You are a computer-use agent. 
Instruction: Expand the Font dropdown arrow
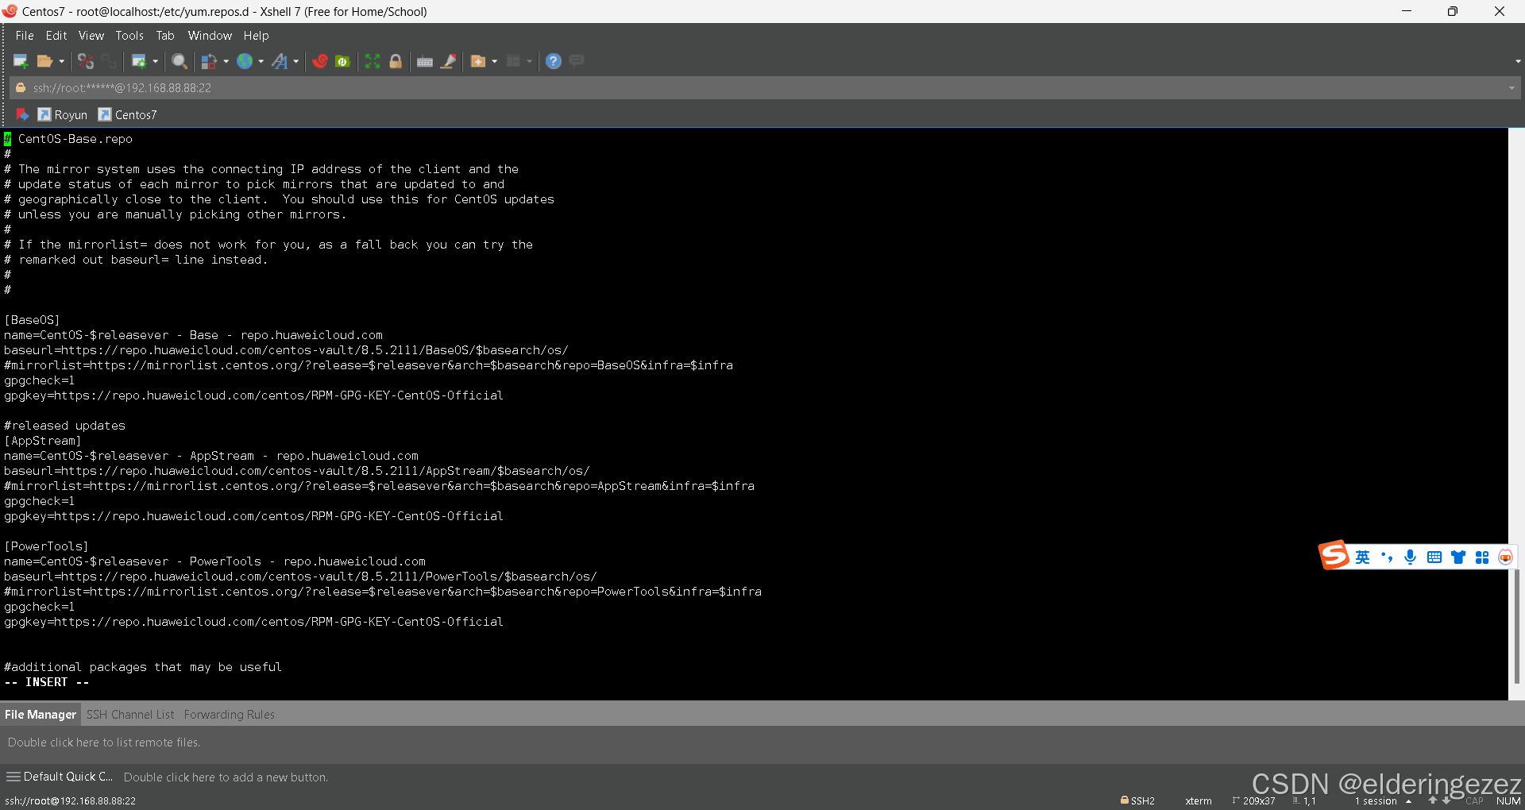point(295,61)
